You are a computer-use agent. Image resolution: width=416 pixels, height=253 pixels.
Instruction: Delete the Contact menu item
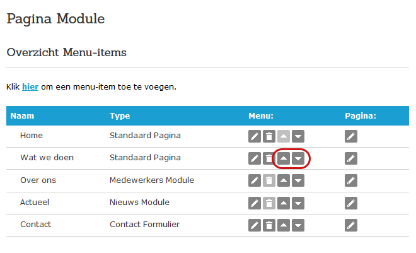tap(269, 225)
